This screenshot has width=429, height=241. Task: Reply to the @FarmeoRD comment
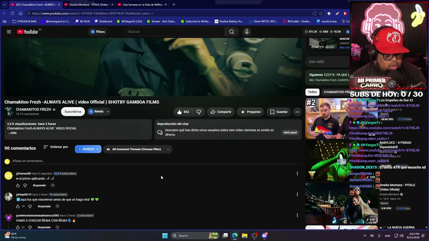point(40,185)
